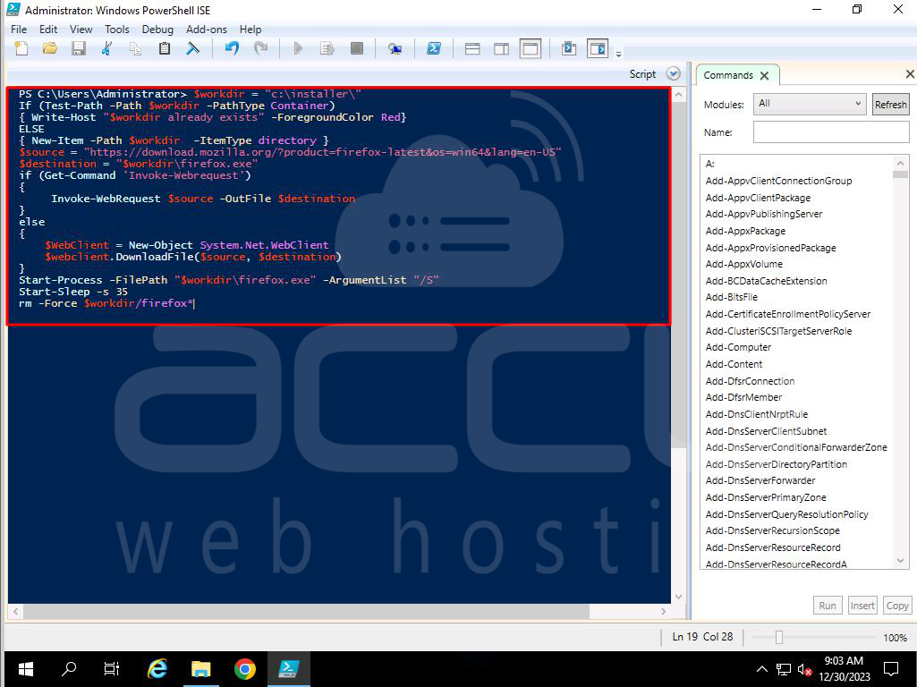This screenshot has height=687, width=917.
Task: Expand the Script pane chevron
Action: tap(673, 73)
